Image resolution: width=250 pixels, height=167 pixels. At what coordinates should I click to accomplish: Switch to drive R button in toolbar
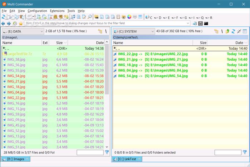209,17
